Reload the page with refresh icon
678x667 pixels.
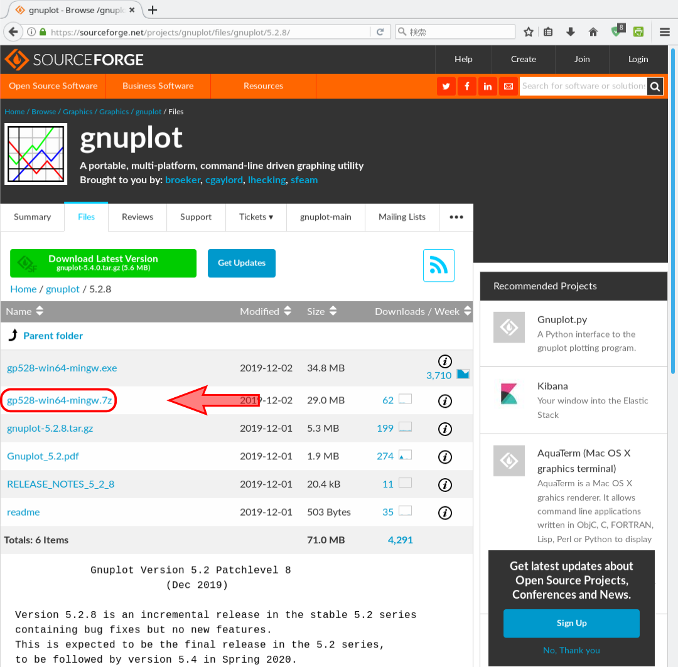(x=380, y=32)
